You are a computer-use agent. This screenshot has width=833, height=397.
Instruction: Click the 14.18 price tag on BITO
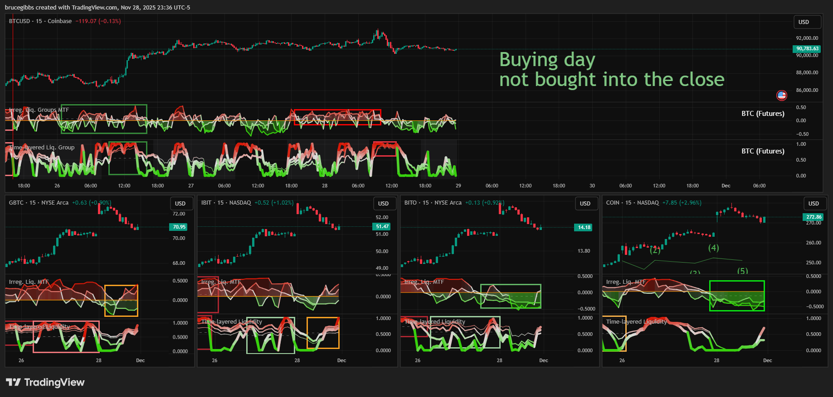pyautogui.click(x=584, y=227)
